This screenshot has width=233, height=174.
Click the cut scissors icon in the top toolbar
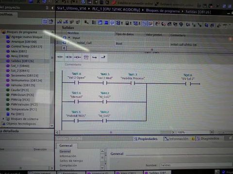click(x=38, y=2)
